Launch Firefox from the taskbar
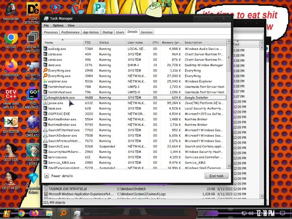This screenshot has width=292, height=219. pyautogui.click(x=35, y=213)
